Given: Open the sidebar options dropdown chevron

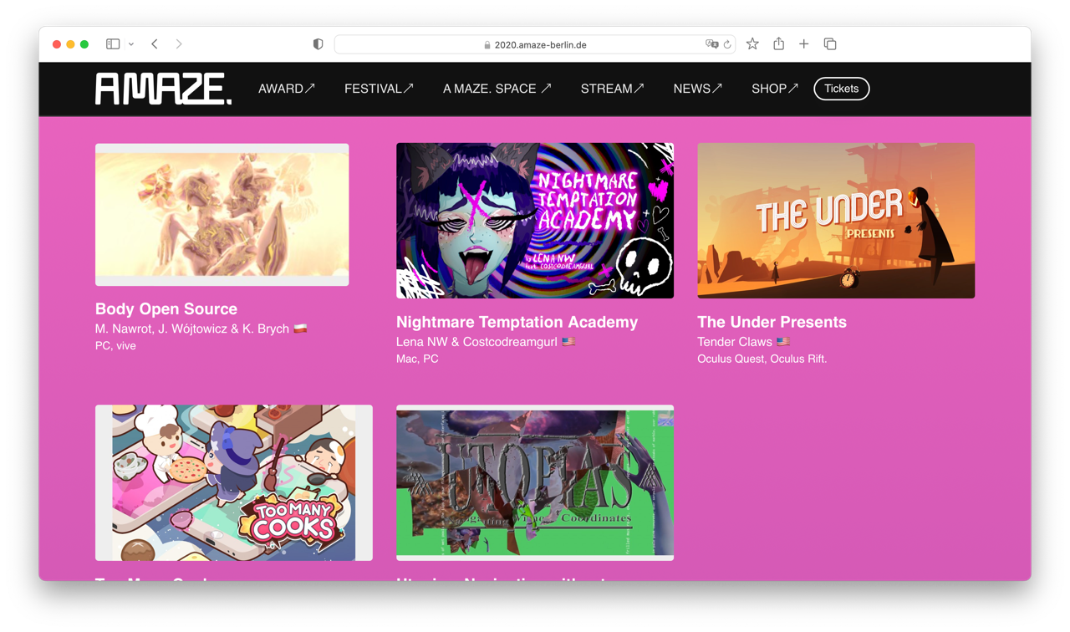Looking at the screenshot, I should pos(131,44).
